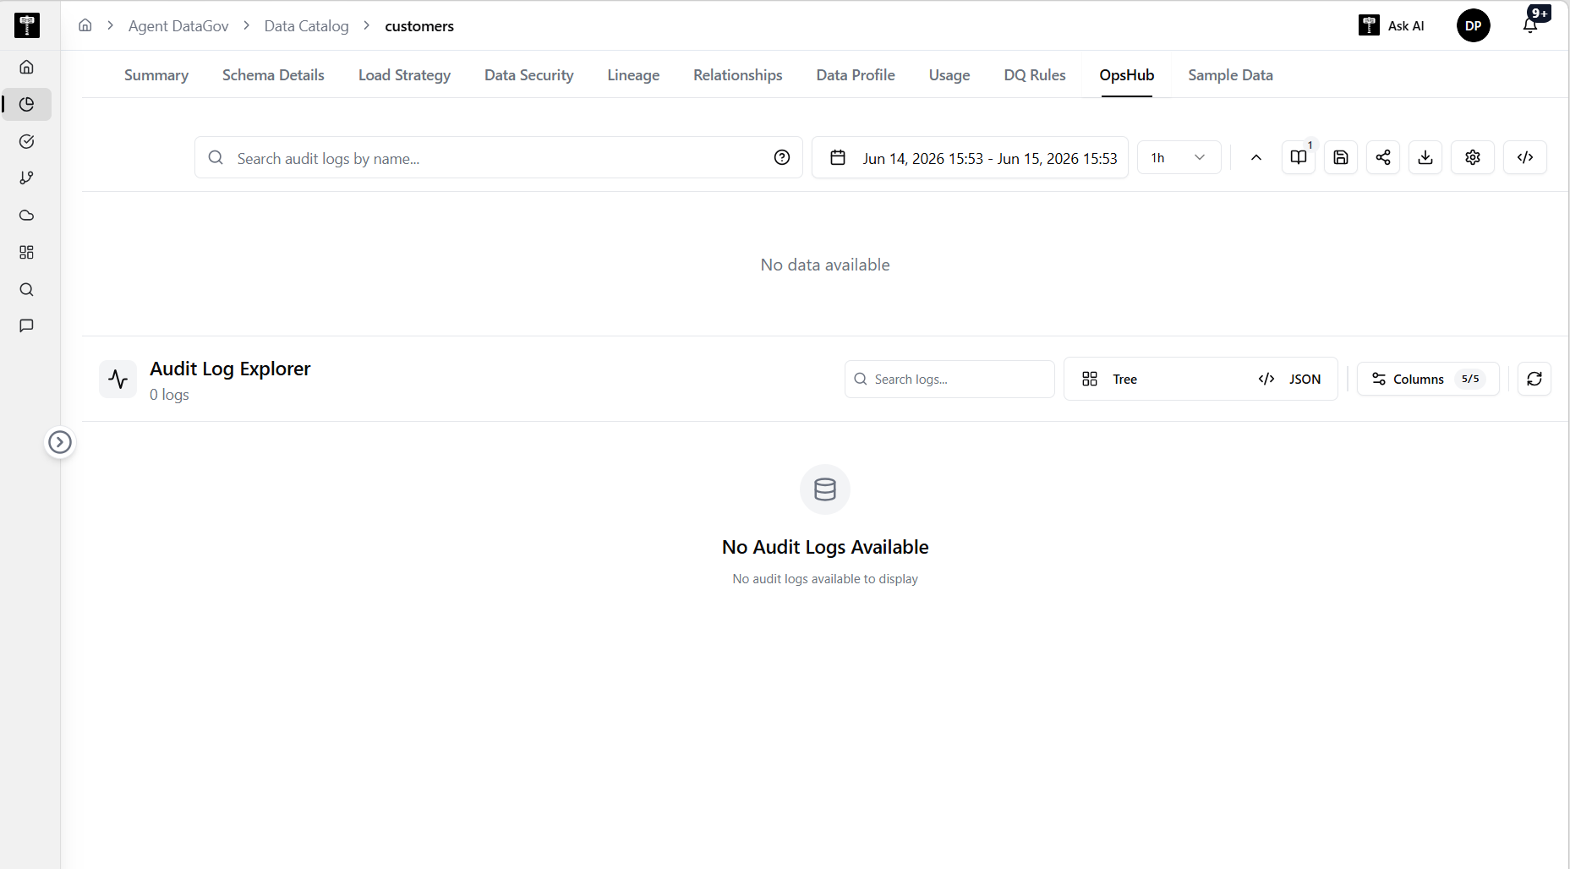Viewport: 1570px width, 869px height.
Task: Open the Home icon in the sidebar
Action: (x=27, y=67)
